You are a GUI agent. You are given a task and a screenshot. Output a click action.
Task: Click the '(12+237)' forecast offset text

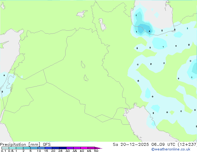tap(187, 145)
